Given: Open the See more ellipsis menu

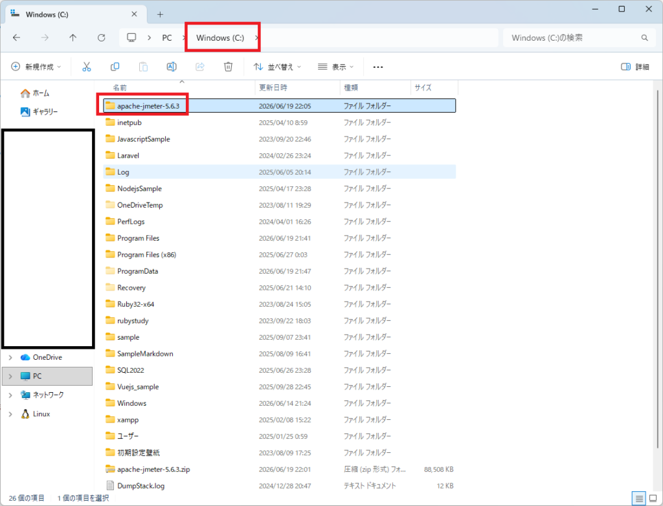Looking at the screenshot, I should point(378,67).
